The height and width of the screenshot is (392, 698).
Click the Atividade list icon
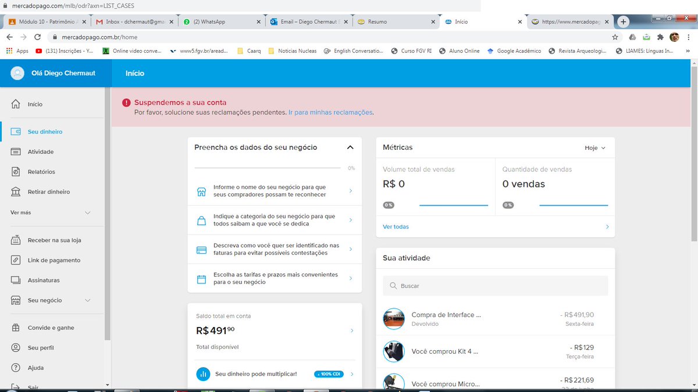point(16,152)
